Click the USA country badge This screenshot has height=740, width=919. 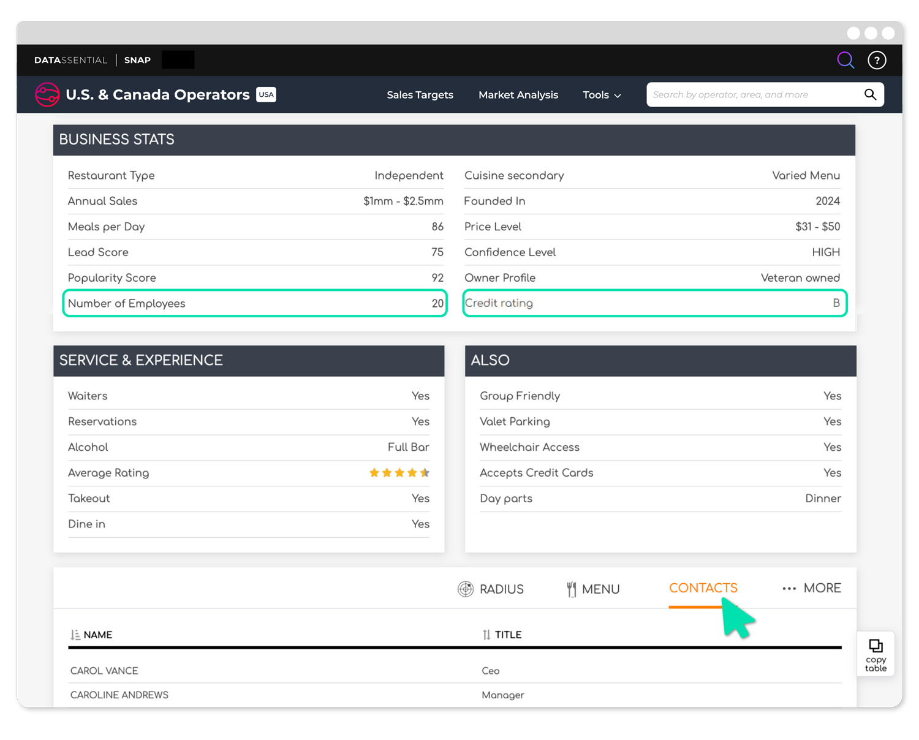(266, 94)
